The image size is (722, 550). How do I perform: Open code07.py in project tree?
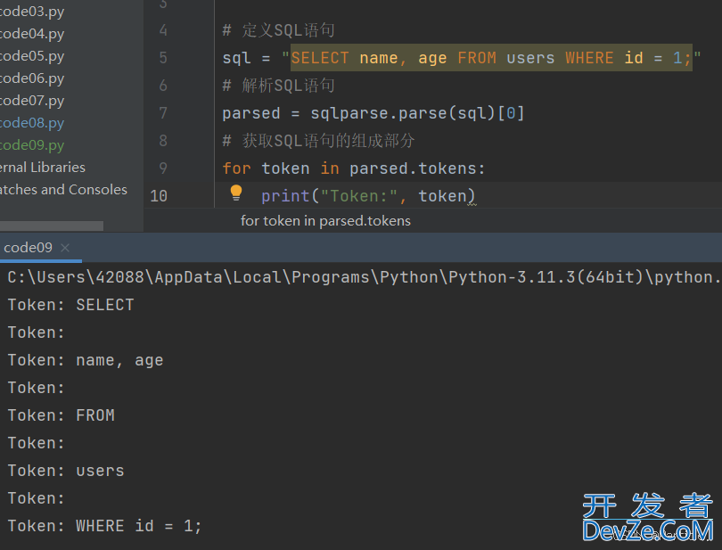32,101
